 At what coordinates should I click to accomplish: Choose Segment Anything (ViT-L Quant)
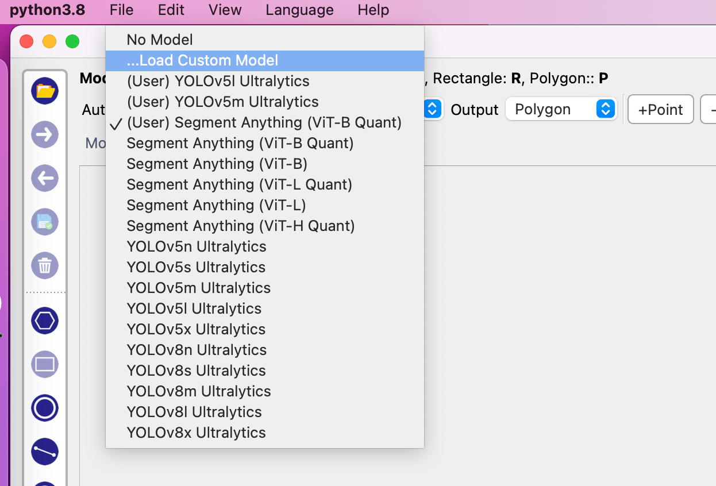tap(265, 184)
